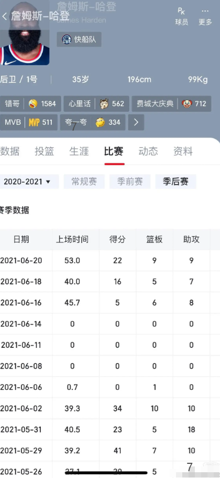This screenshot has height=478, width=220.
Task: Click the 赛季数据 section heading
Action: [14, 210]
